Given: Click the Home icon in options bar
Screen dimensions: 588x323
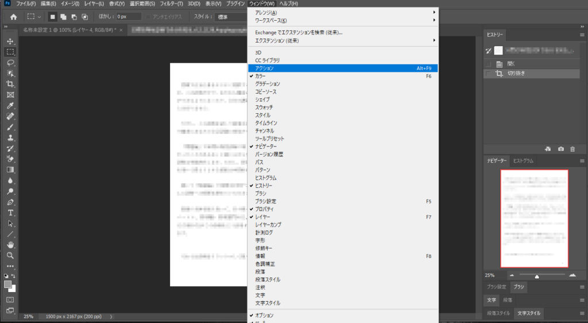Looking at the screenshot, I should pyautogui.click(x=14, y=17).
